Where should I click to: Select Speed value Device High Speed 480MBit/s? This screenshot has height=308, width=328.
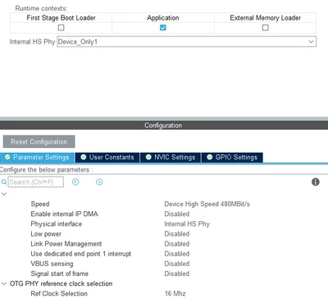pos(207,204)
